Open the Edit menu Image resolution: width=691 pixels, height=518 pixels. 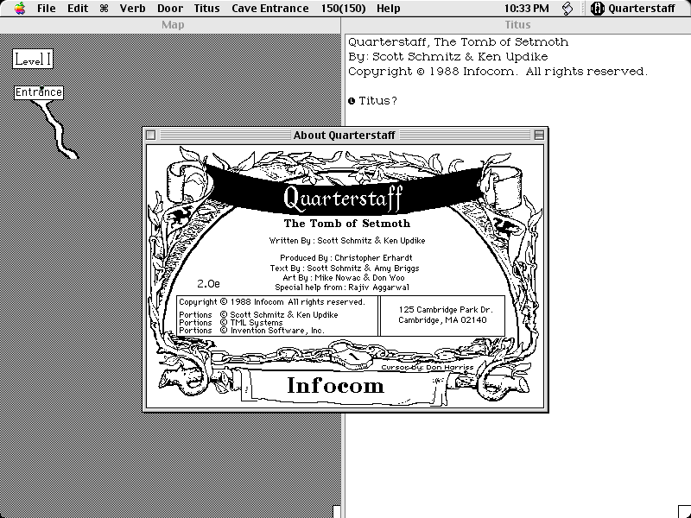coord(78,8)
